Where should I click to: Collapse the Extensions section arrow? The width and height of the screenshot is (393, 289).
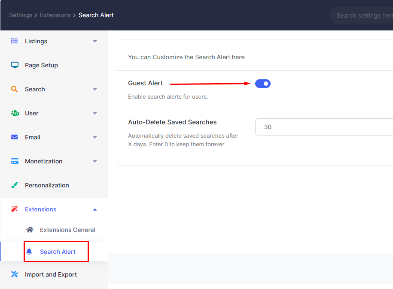coord(95,210)
